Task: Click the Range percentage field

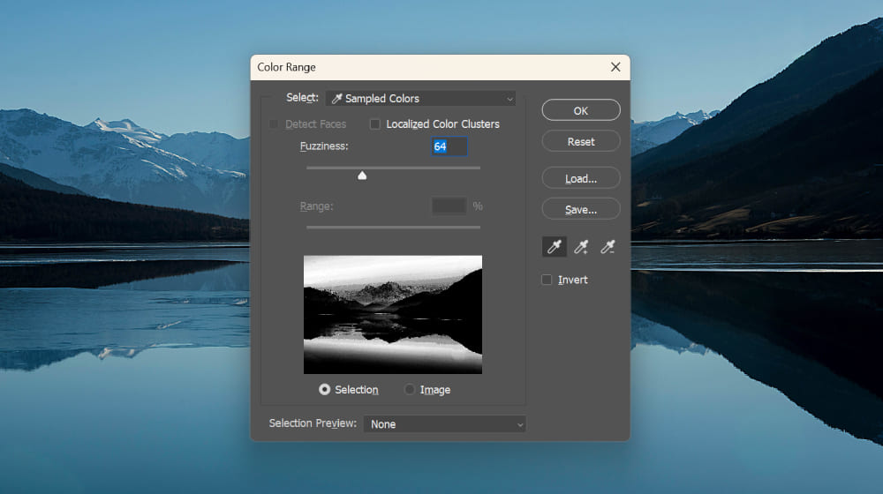Action: click(x=449, y=206)
